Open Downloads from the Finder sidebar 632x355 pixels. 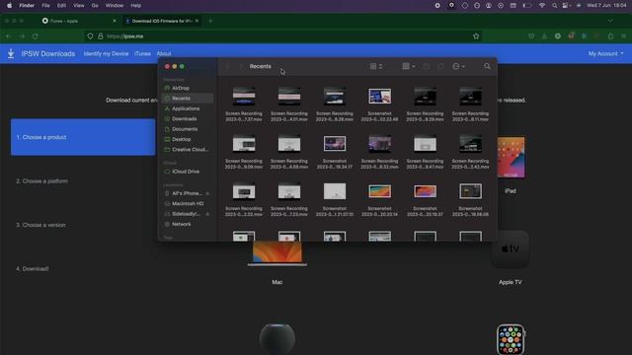pos(188,118)
